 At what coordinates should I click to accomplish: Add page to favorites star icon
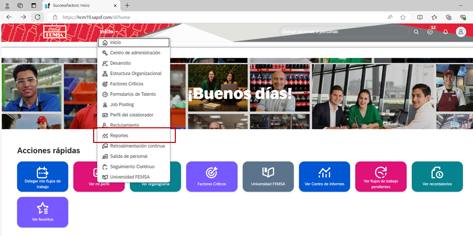click(403, 17)
